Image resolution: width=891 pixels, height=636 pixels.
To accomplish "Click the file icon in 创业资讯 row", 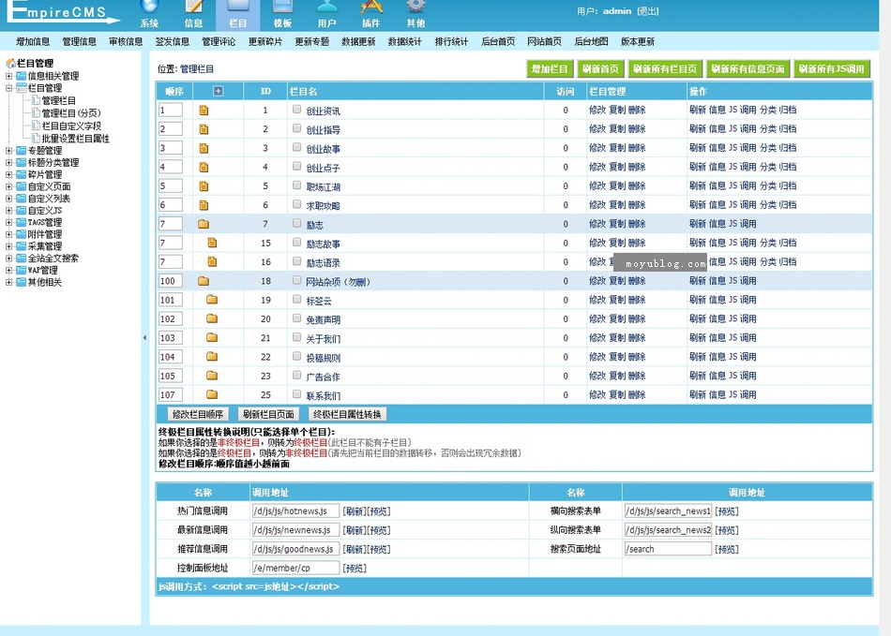I will pyautogui.click(x=204, y=111).
